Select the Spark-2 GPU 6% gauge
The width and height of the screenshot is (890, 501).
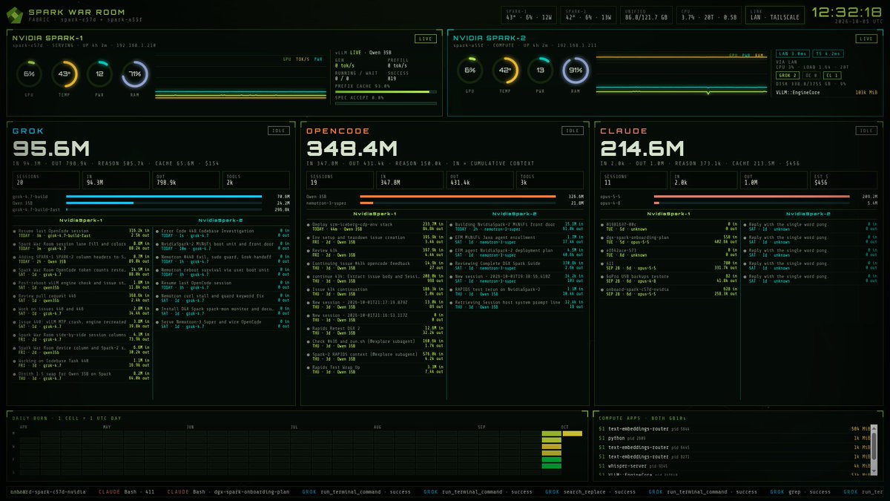click(x=469, y=70)
